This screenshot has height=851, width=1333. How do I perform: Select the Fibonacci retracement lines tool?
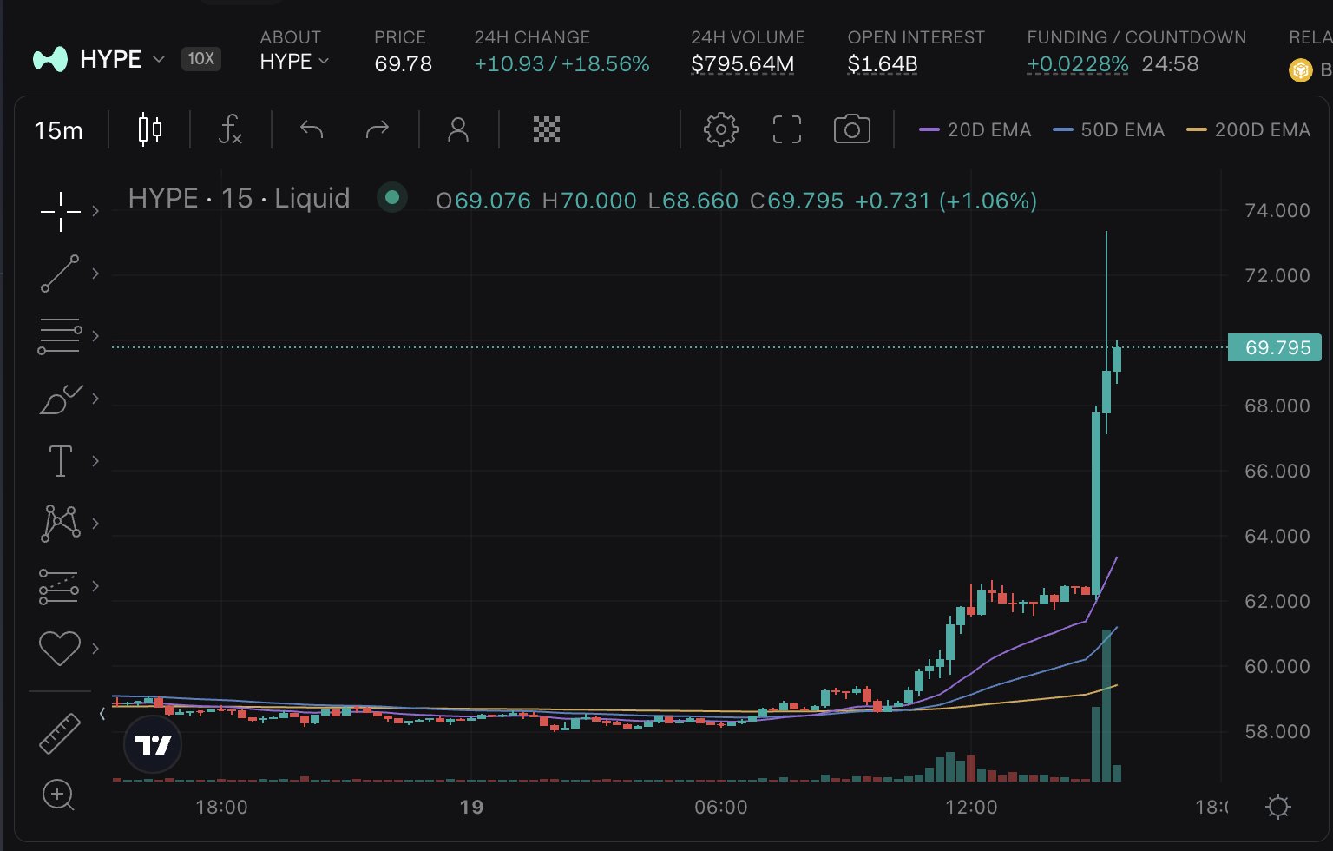click(x=60, y=336)
